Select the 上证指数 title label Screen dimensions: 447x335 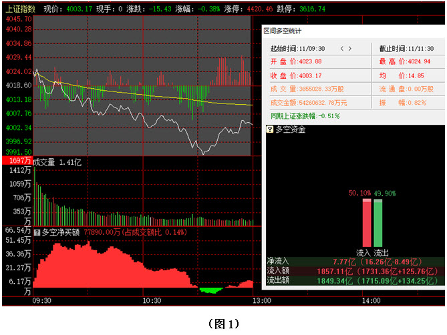[20, 9]
